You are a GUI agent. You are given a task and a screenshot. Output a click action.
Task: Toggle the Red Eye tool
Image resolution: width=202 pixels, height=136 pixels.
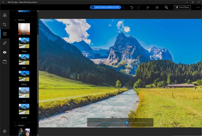pyautogui.click(x=5, y=53)
